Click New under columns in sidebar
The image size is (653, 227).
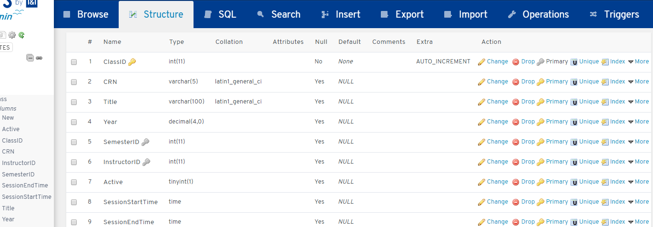8,118
